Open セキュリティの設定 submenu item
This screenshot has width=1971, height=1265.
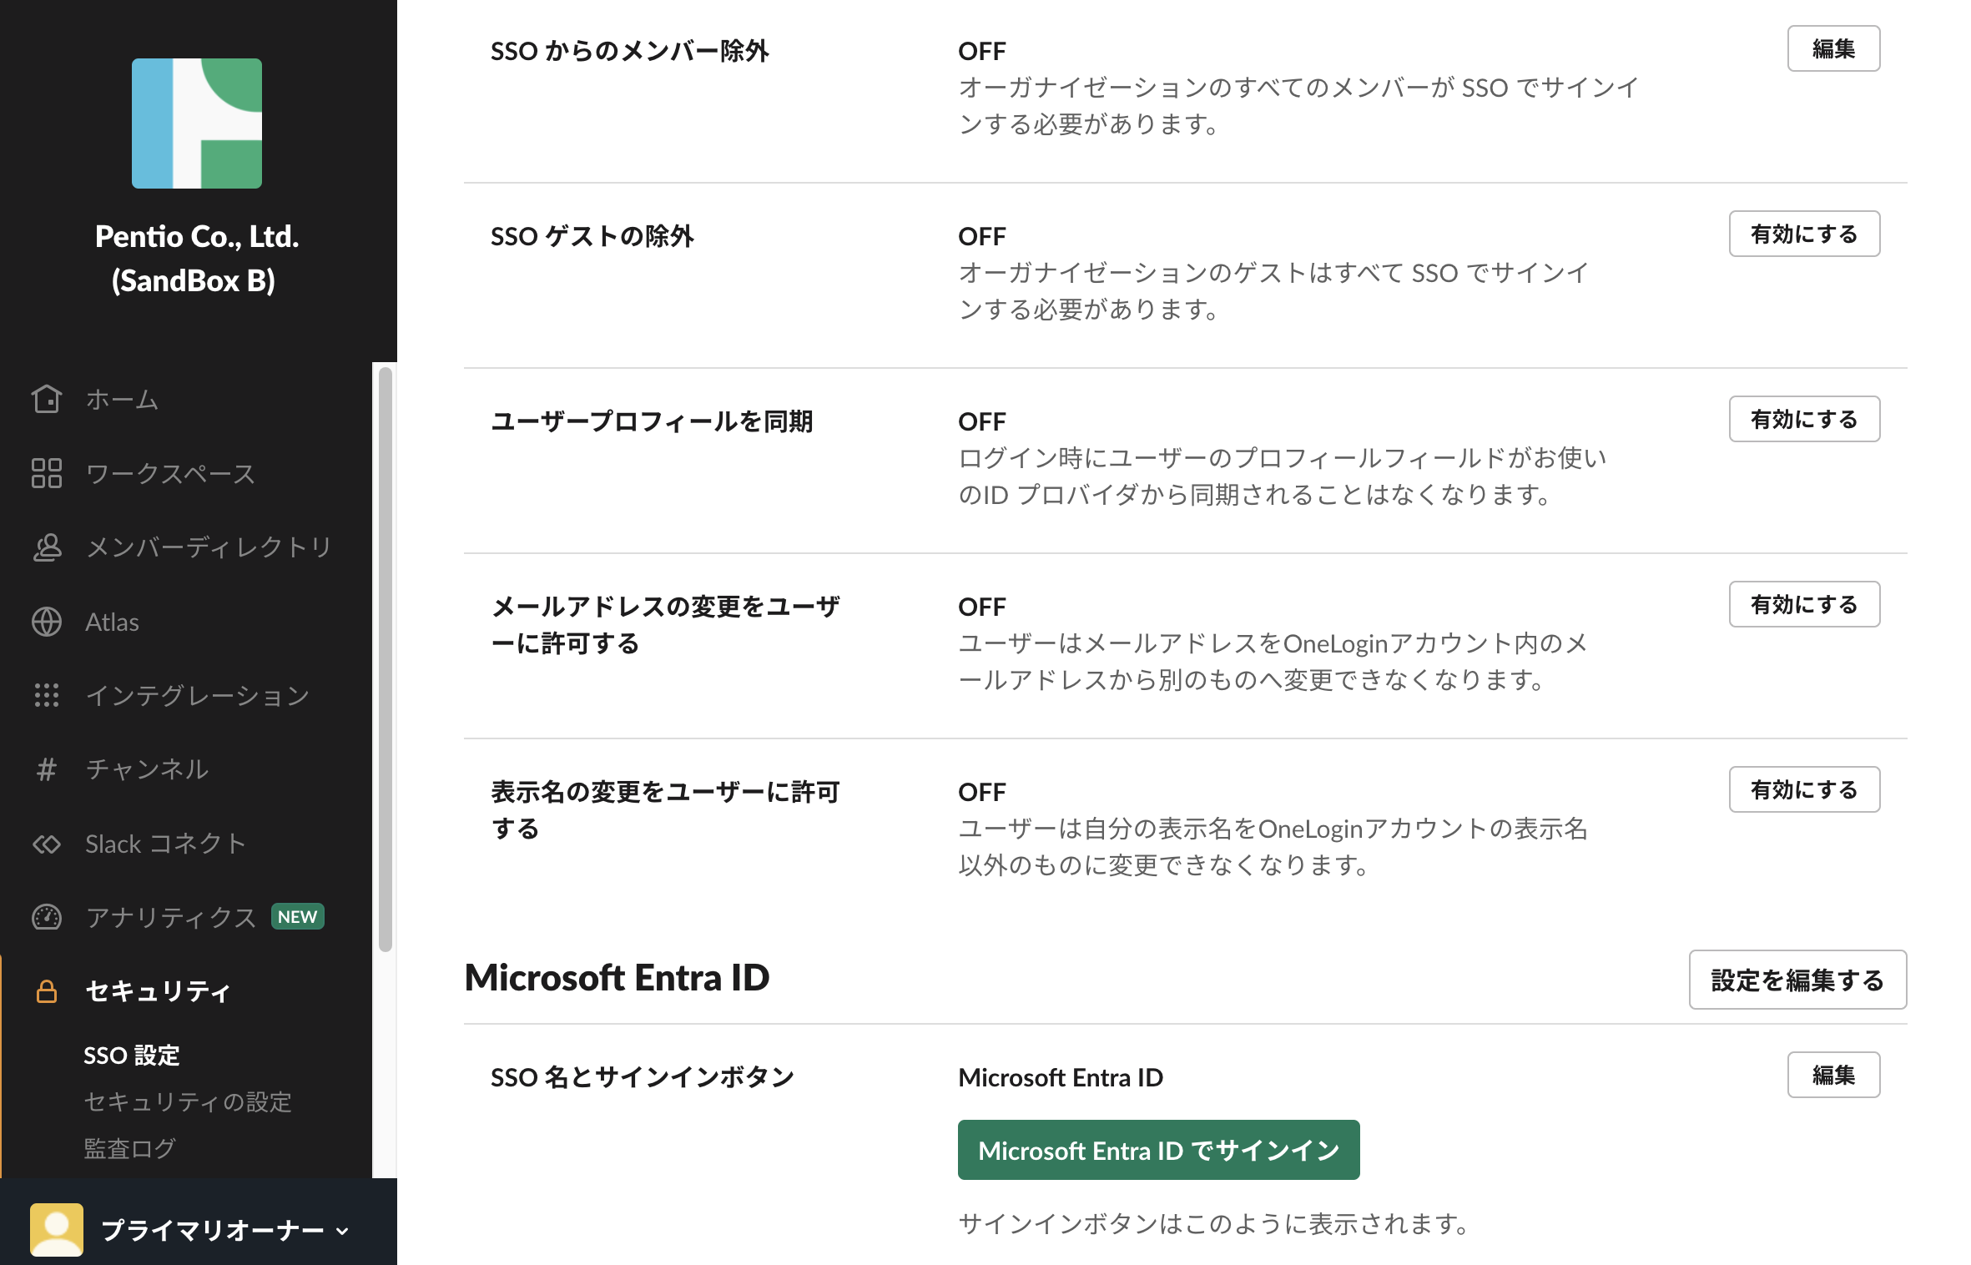tap(188, 1102)
